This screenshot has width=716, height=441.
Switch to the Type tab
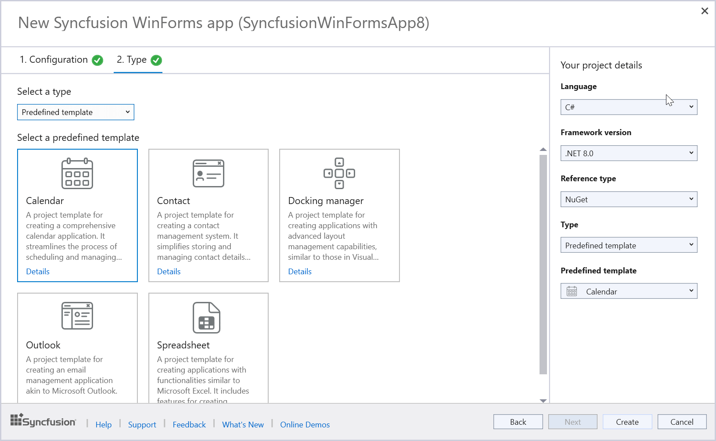pos(138,60)
